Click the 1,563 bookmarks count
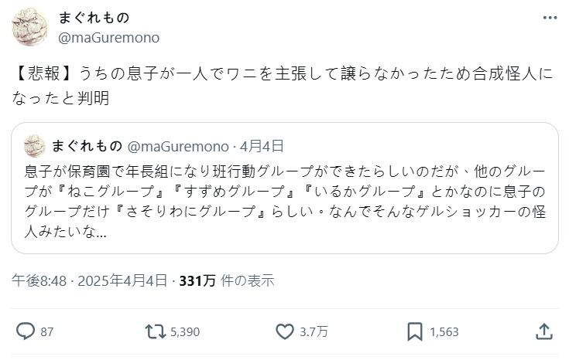This screenshot has height=360, width=569. 444,332
